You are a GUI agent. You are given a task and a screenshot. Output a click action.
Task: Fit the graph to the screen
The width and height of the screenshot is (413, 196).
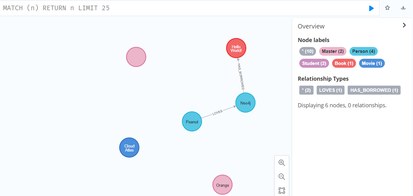click(x=282, y=190)
